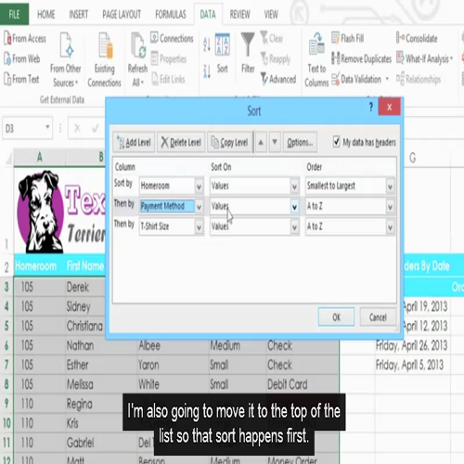464x464 pixels.
Task: Click Copy Level in Sort dialog
Action: tap(229, 142)
